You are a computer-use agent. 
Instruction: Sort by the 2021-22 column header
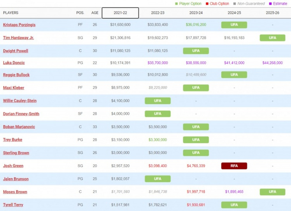(120, 13)
